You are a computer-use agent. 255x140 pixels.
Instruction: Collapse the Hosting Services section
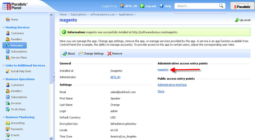[4, 27]
